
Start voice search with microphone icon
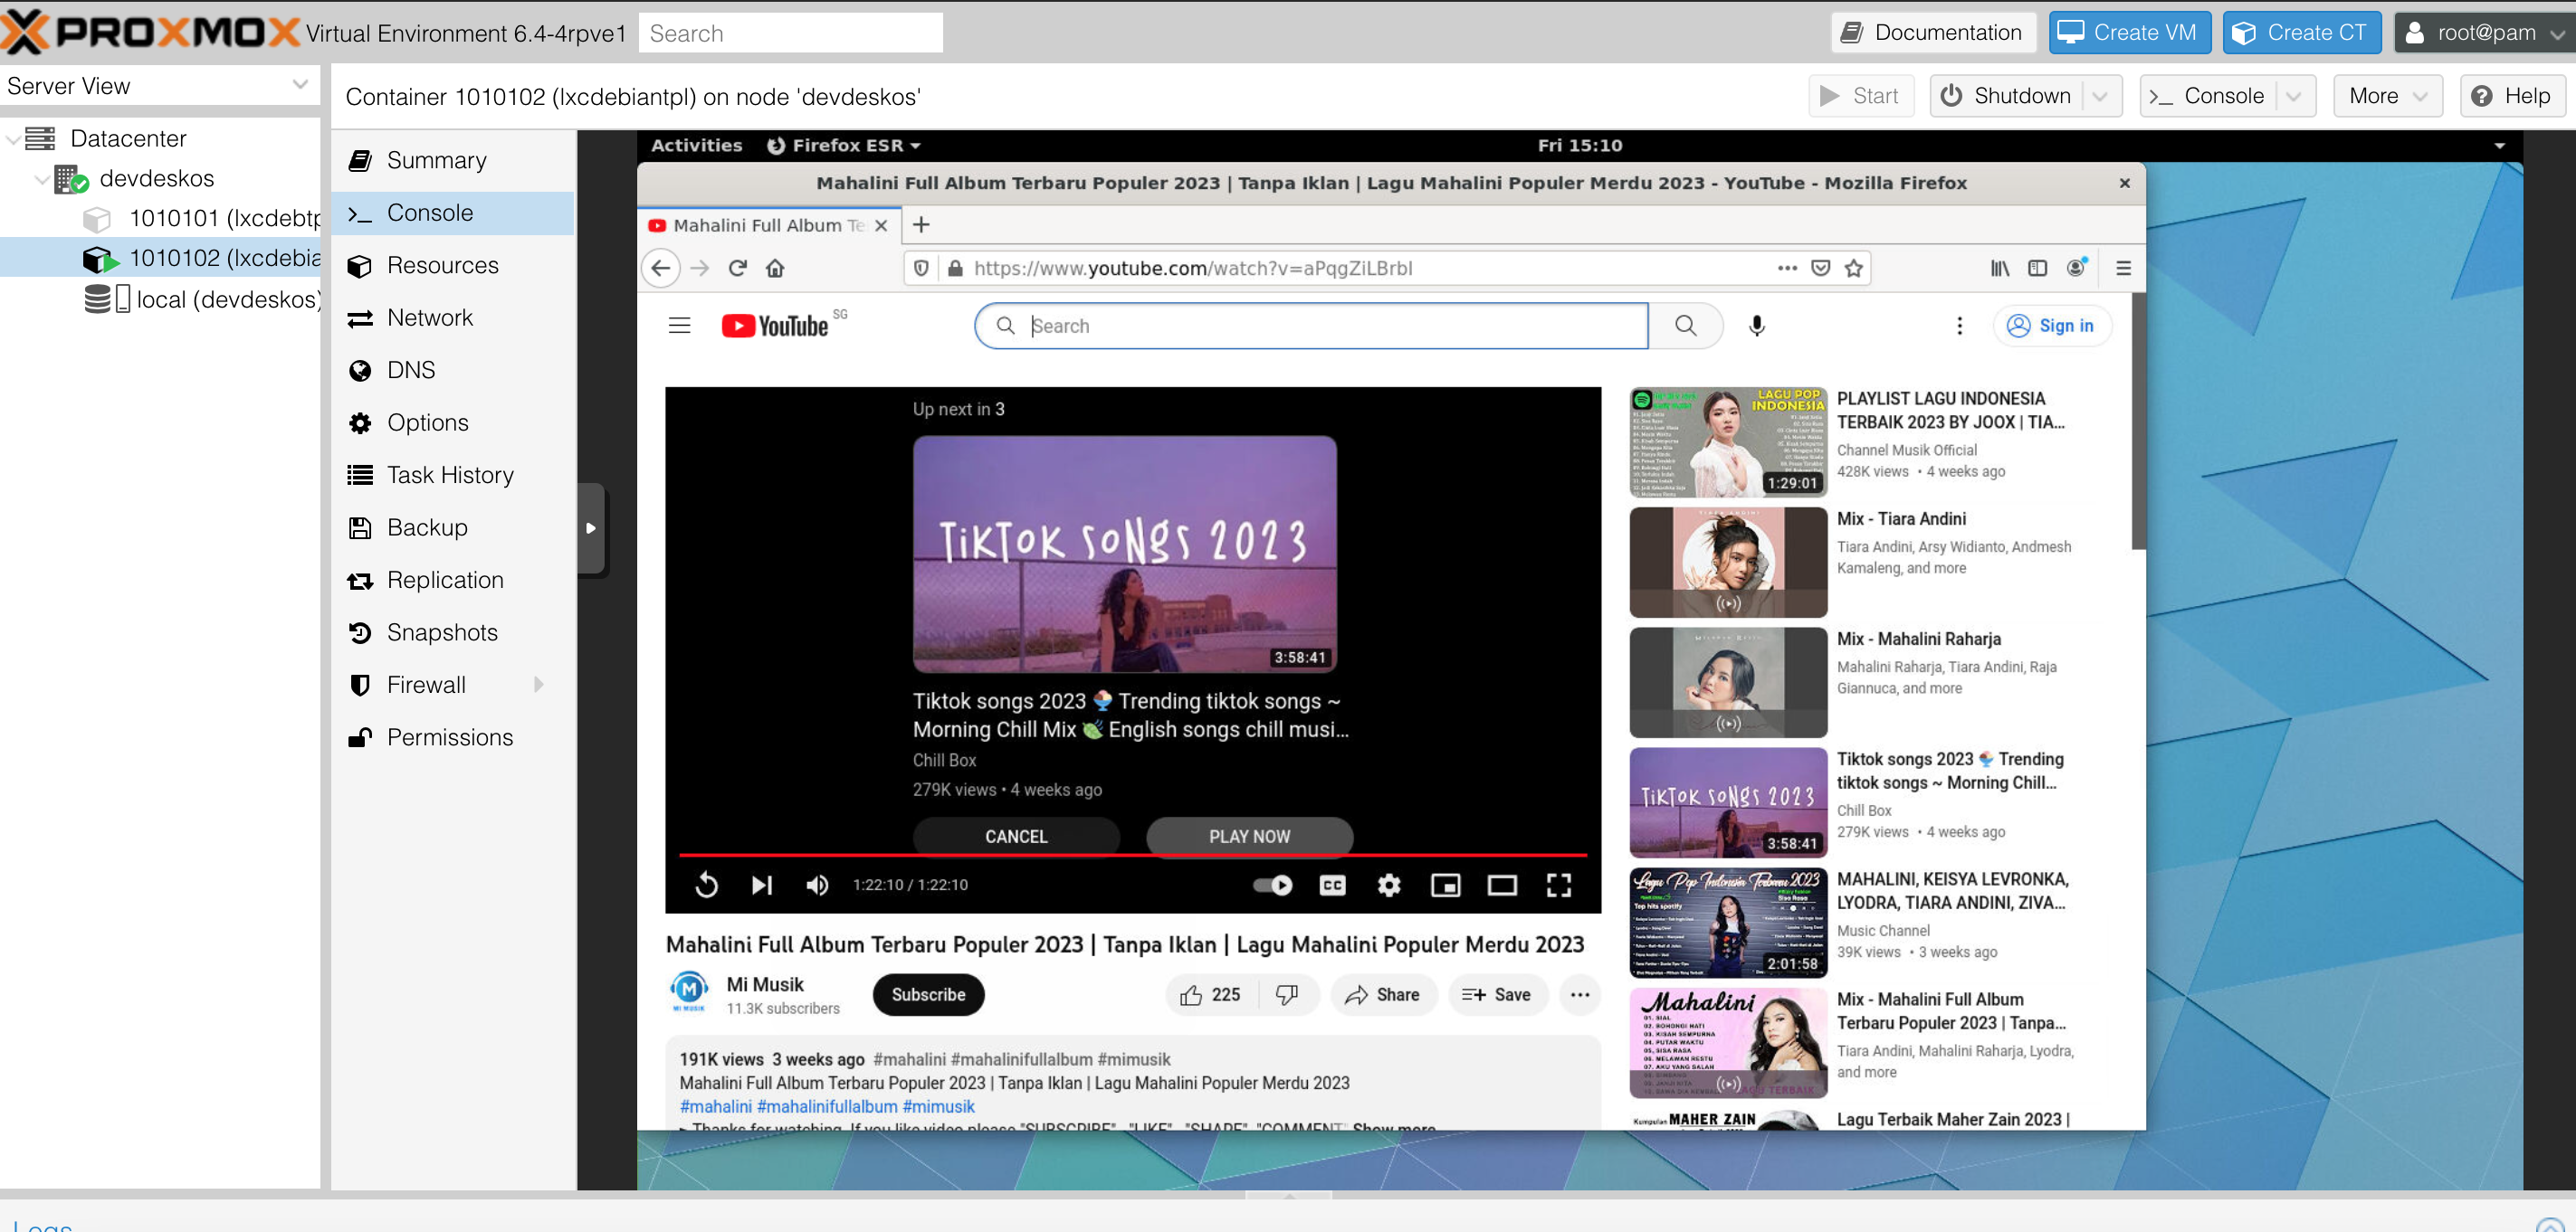(x=1756, y=326)
